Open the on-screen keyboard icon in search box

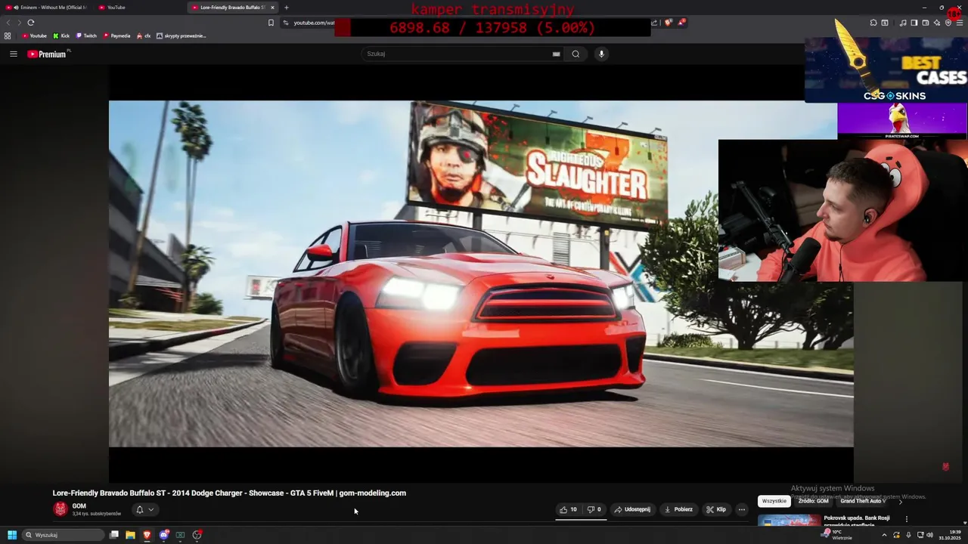[x=556, y=54]
